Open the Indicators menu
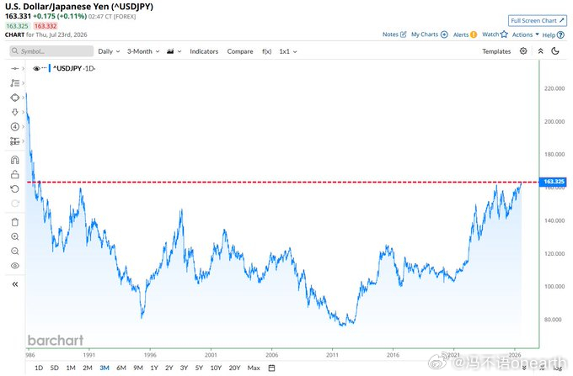The height and width of the screenshot is (376, 573). click(204, 51)
